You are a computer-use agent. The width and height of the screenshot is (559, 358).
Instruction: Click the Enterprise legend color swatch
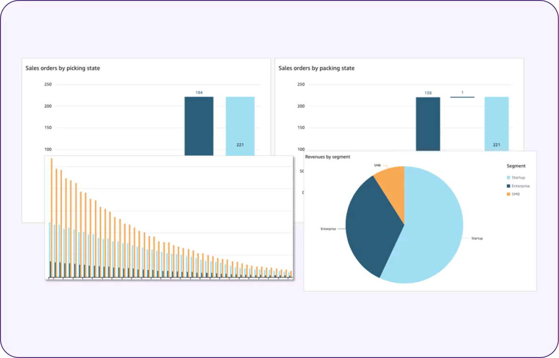[x=508, y=186]
